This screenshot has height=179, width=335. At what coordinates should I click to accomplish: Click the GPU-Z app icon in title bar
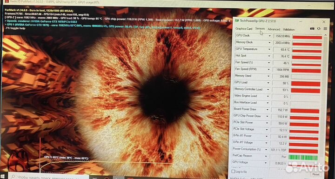(237, 21)
